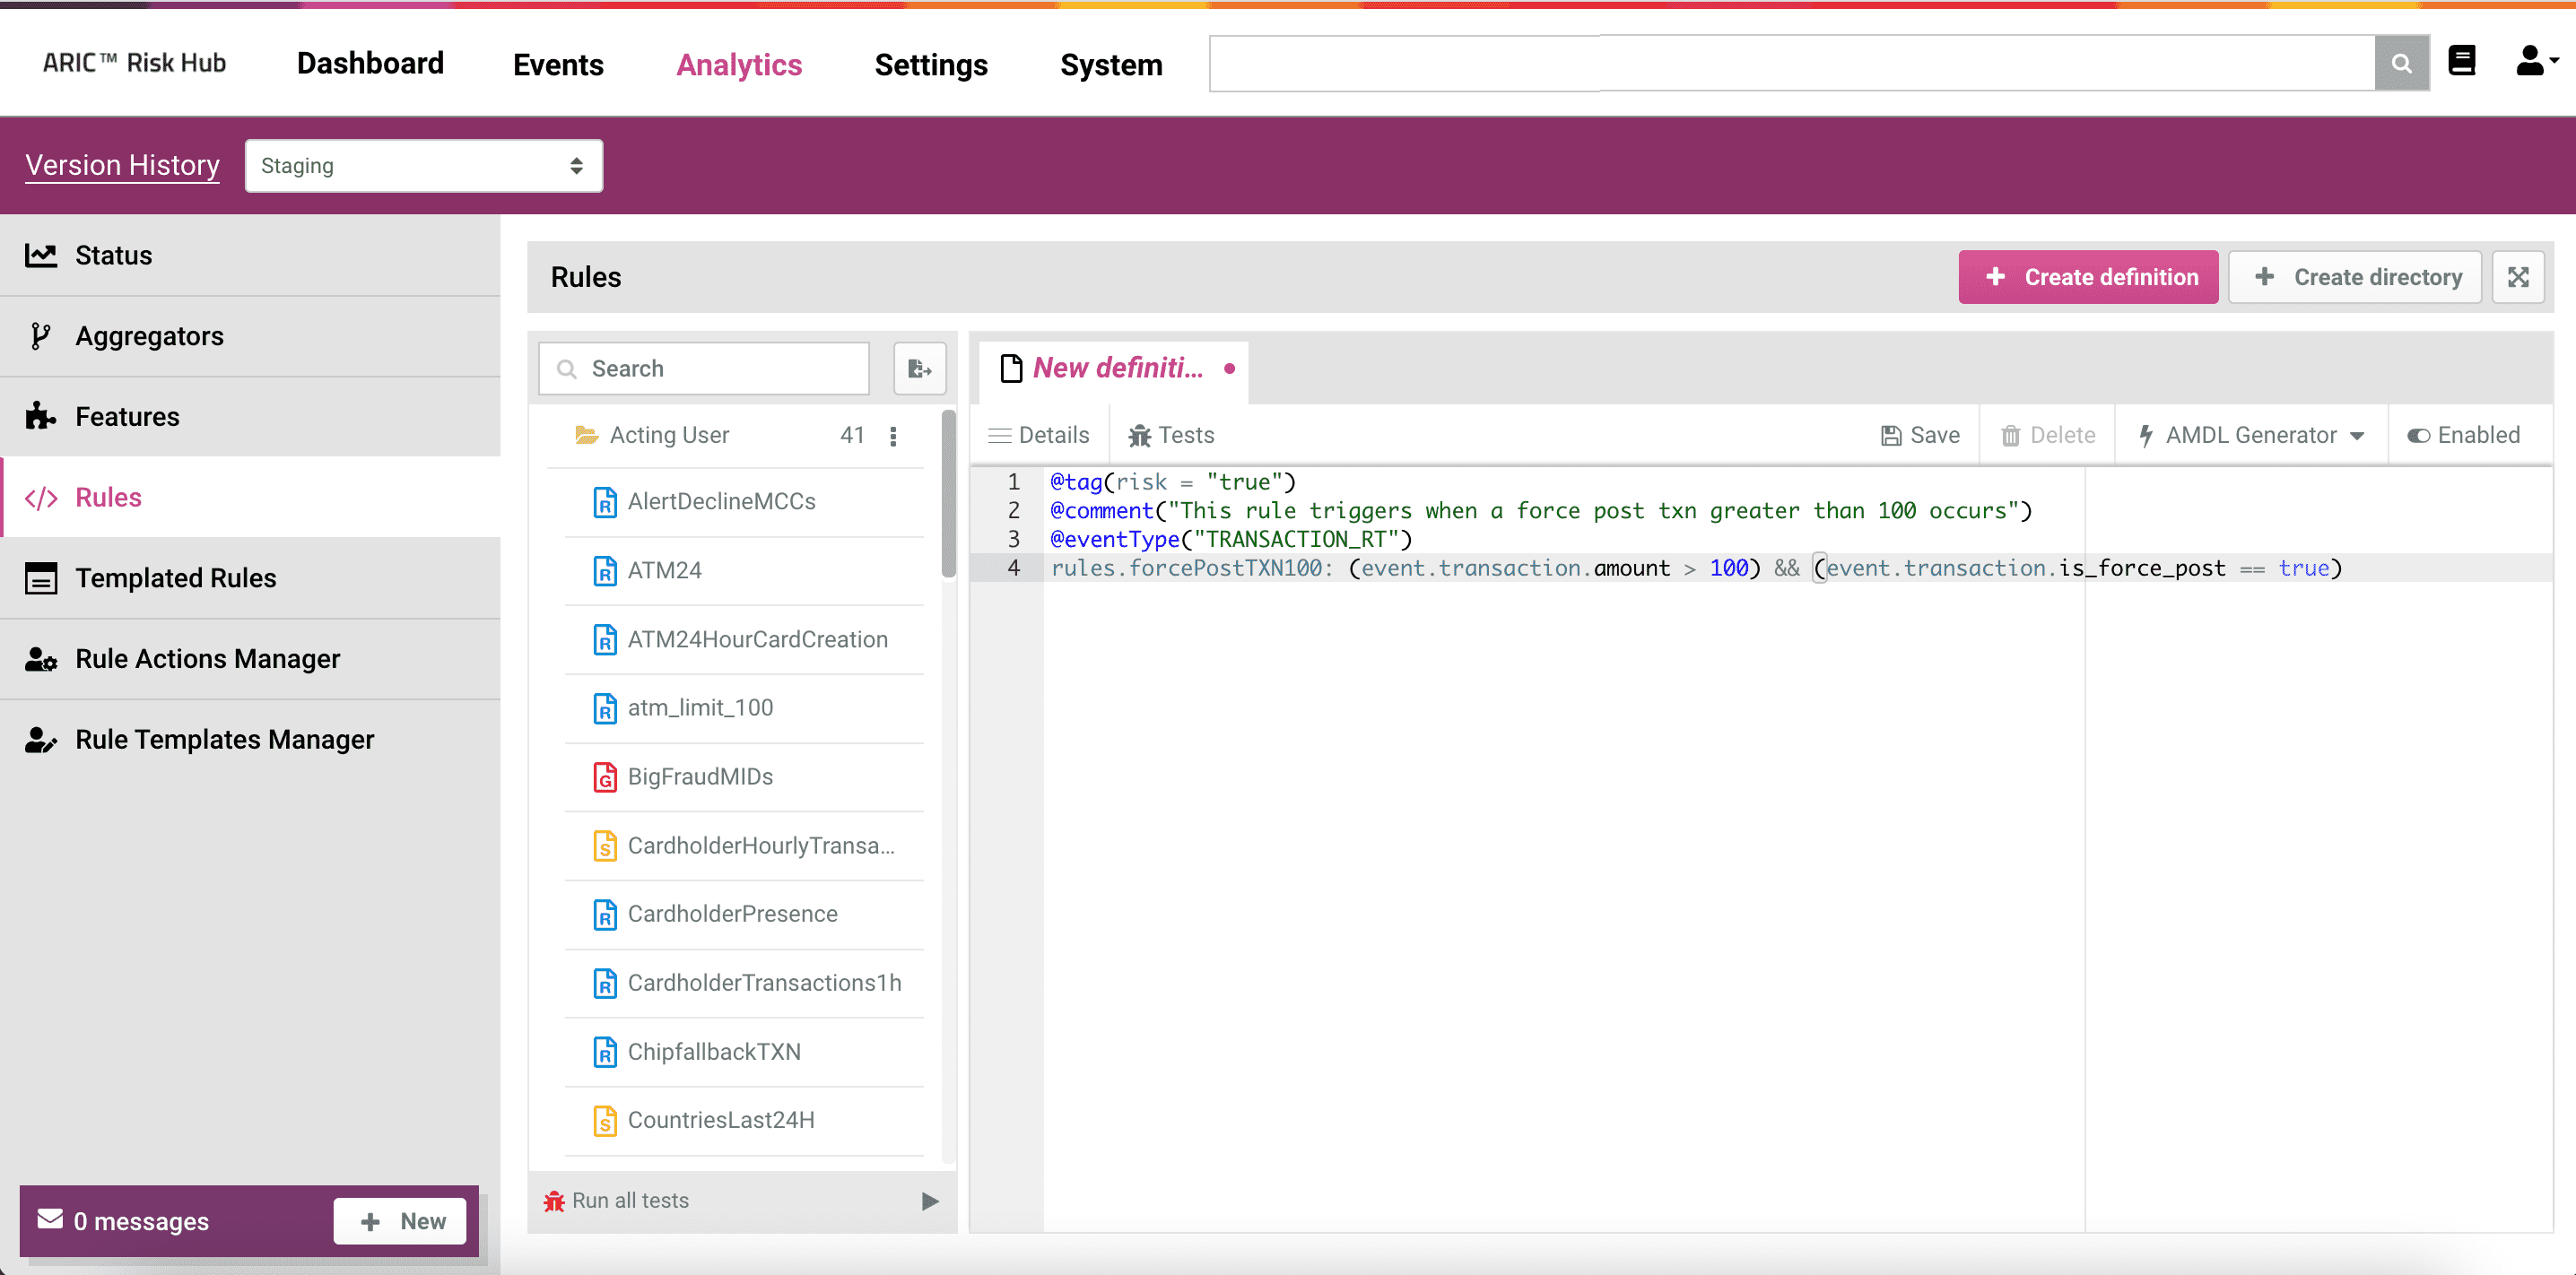2576x1275 pixels.
Task: Click the play arrow to run tests
Action: 930,1201
